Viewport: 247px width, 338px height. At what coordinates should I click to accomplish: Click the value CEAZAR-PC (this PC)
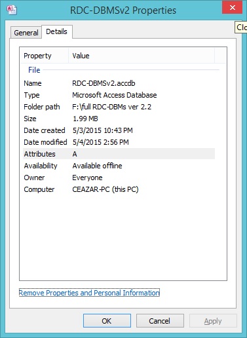point(105,189)
